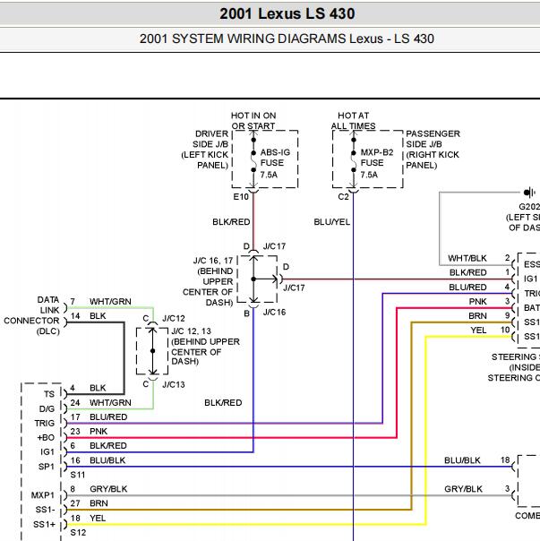Click the 'TRIG' terminal label on the left module
Screen dimensions: 540x541
(x=44, y=423)
